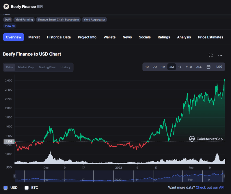Open the Analysis tab
Viewport: 231px width, 194px height.
(184, 37)
